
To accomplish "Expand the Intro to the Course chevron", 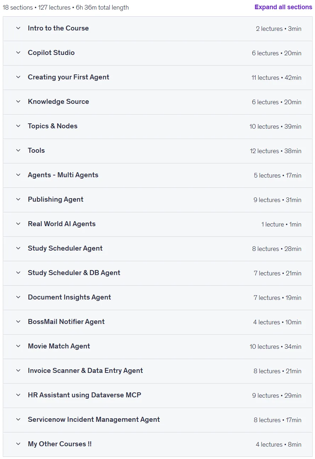I will (18, 28).
